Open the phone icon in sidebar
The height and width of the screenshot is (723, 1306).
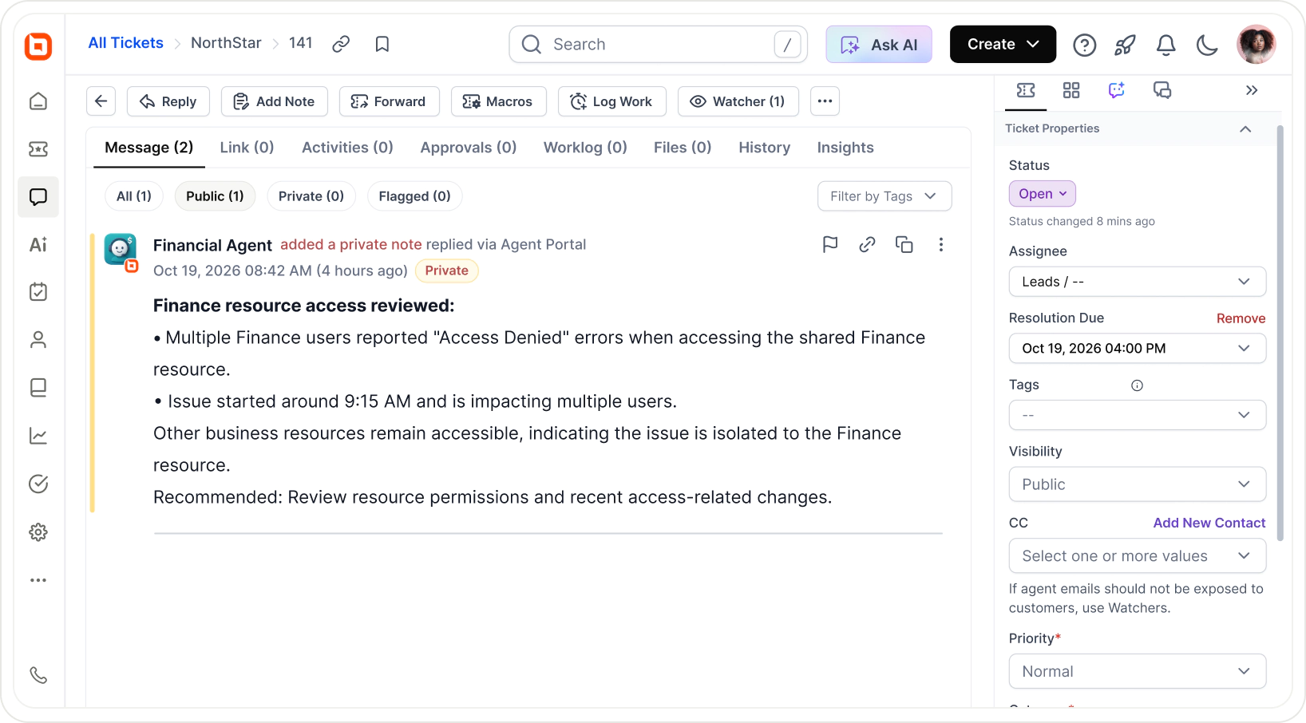coord(38,675)
